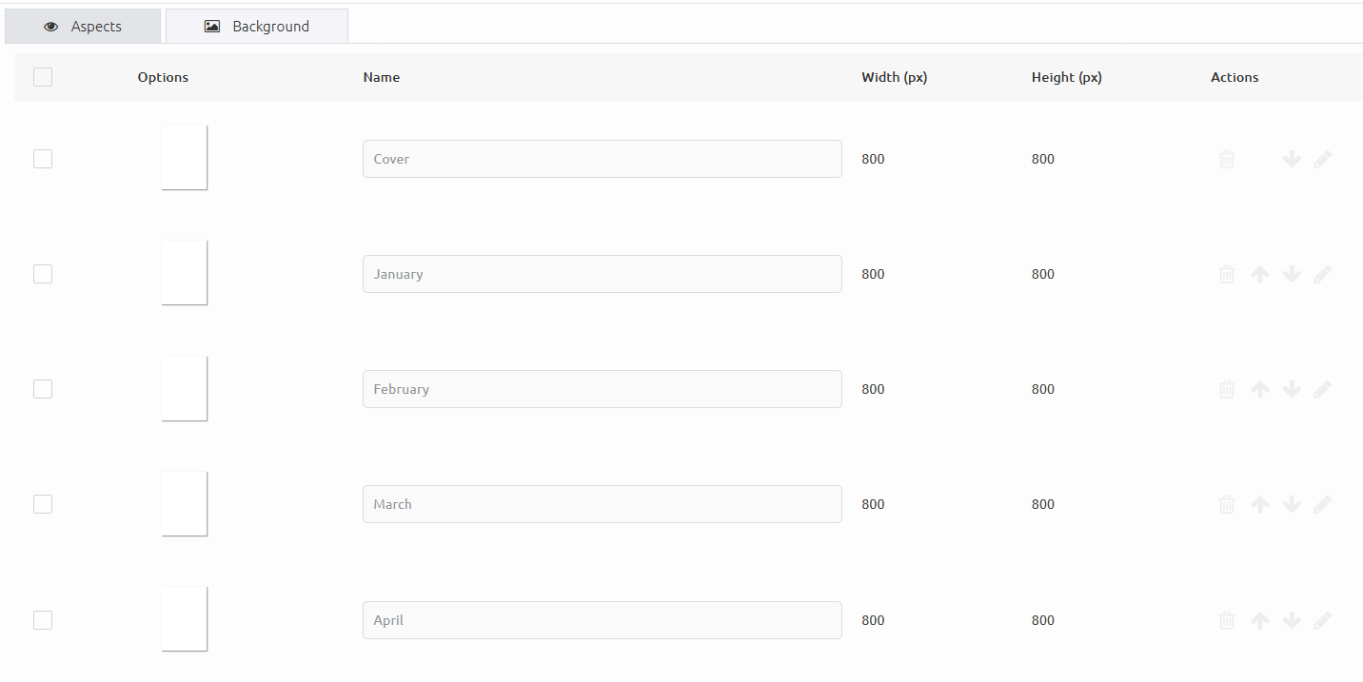Delete the January row with trash icon

tap(1227, 274)
